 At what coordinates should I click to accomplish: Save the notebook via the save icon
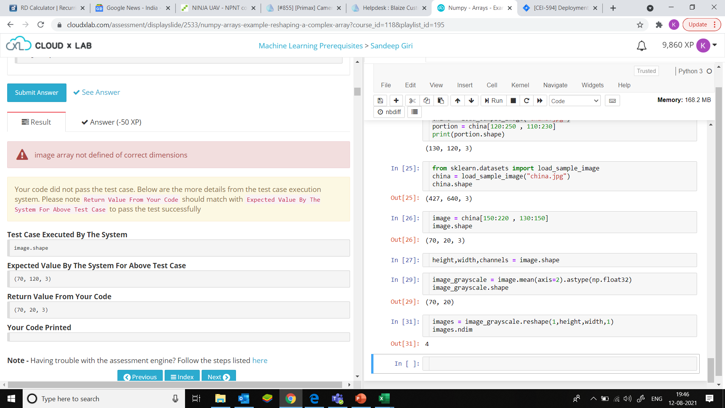[x=380, y=100]
